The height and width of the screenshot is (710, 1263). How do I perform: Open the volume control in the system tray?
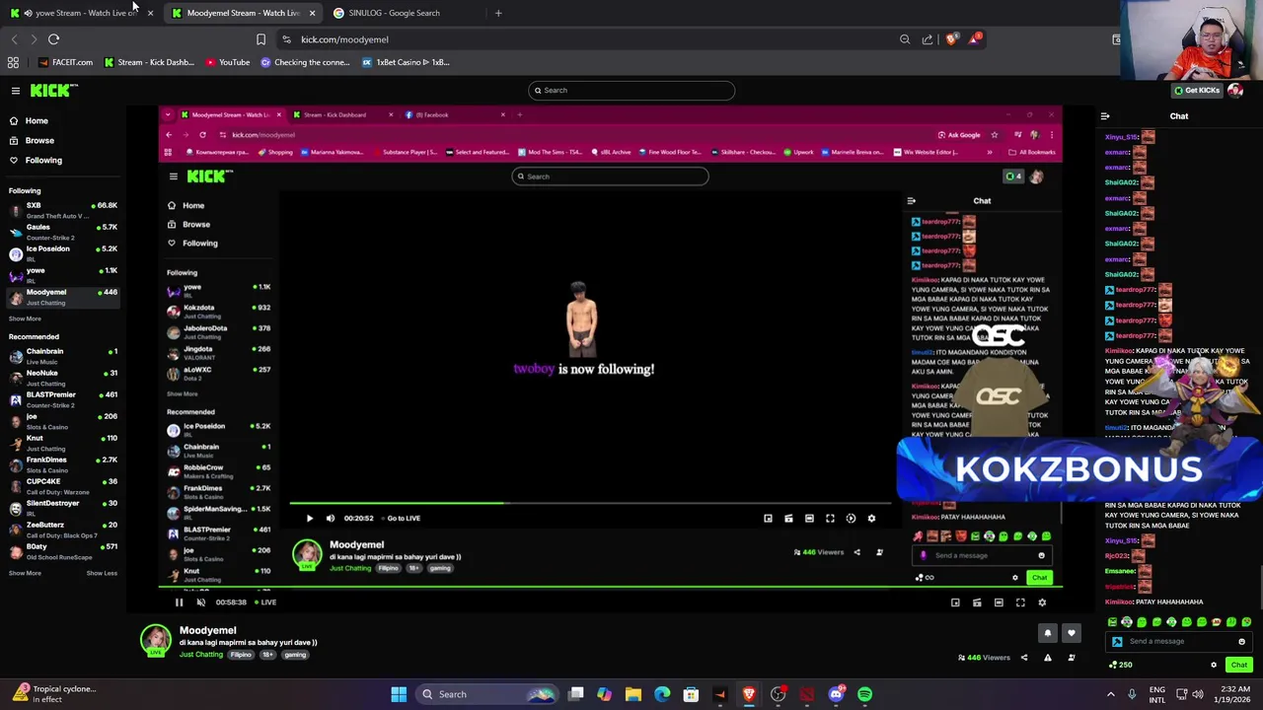click(x=1199, y=694)
